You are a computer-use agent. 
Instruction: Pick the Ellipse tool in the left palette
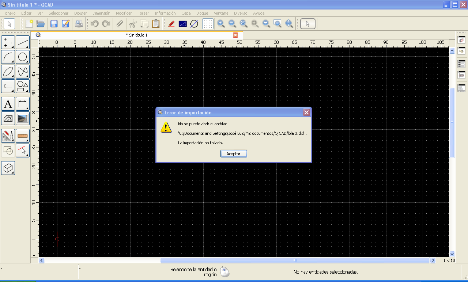tap(8, 72)
